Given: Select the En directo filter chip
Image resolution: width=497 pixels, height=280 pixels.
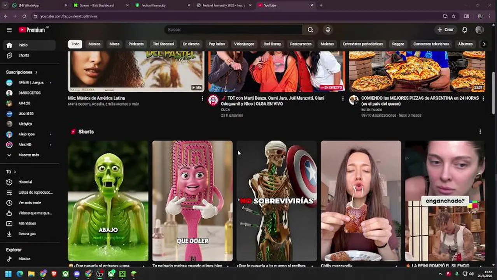Looking at the screenshot, I should click(191, 44).
